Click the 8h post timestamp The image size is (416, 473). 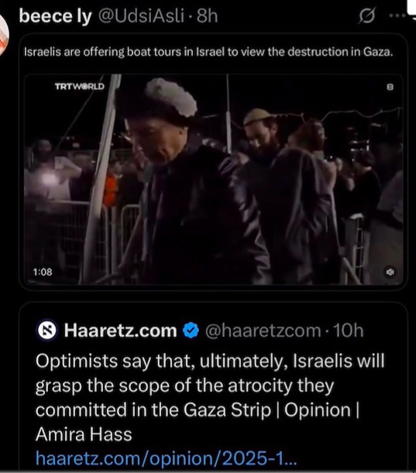[208, 16]
